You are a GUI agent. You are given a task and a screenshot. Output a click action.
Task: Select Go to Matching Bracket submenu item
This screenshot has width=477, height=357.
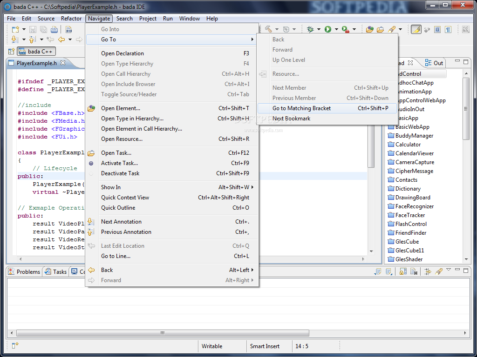tap(327, 108)
